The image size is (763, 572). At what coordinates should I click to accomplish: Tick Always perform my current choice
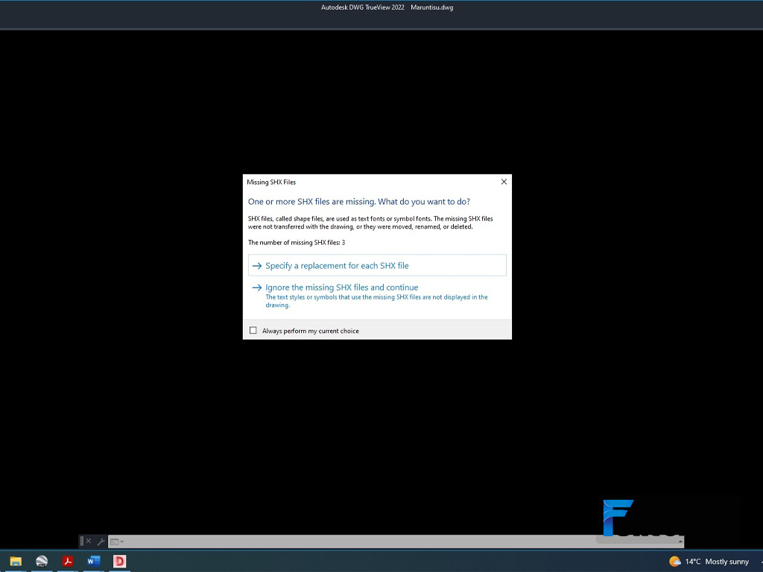253,330
